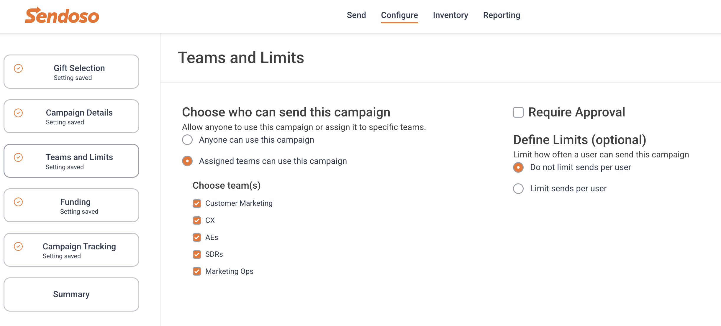721x326 pixels.
Task: Deselect the AEs team checkbox
Action: pos(197,238)
